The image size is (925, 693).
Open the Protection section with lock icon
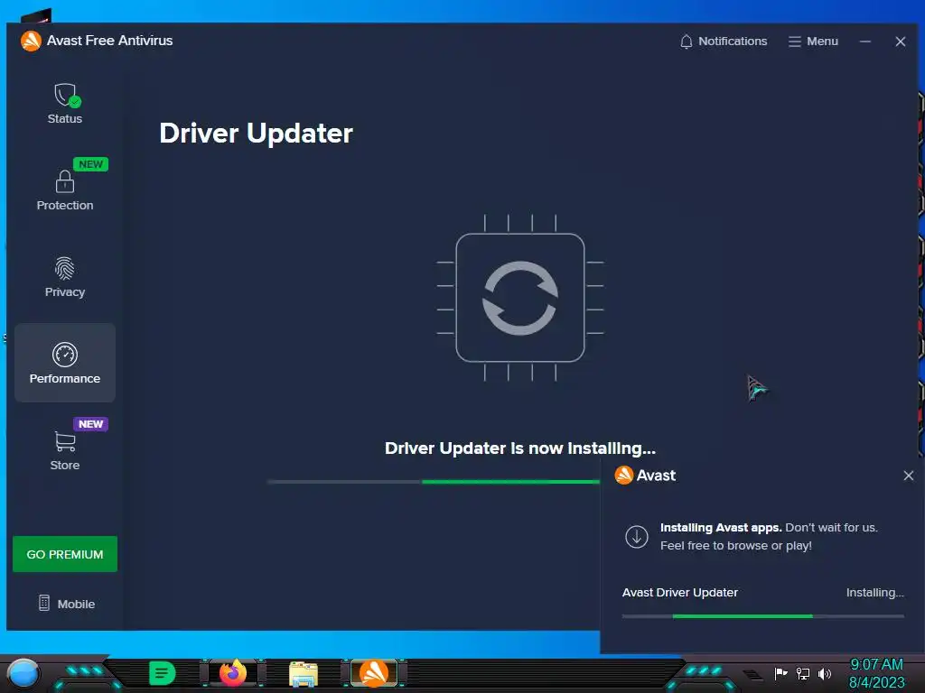pyautogui.click(x=65, y=189)
